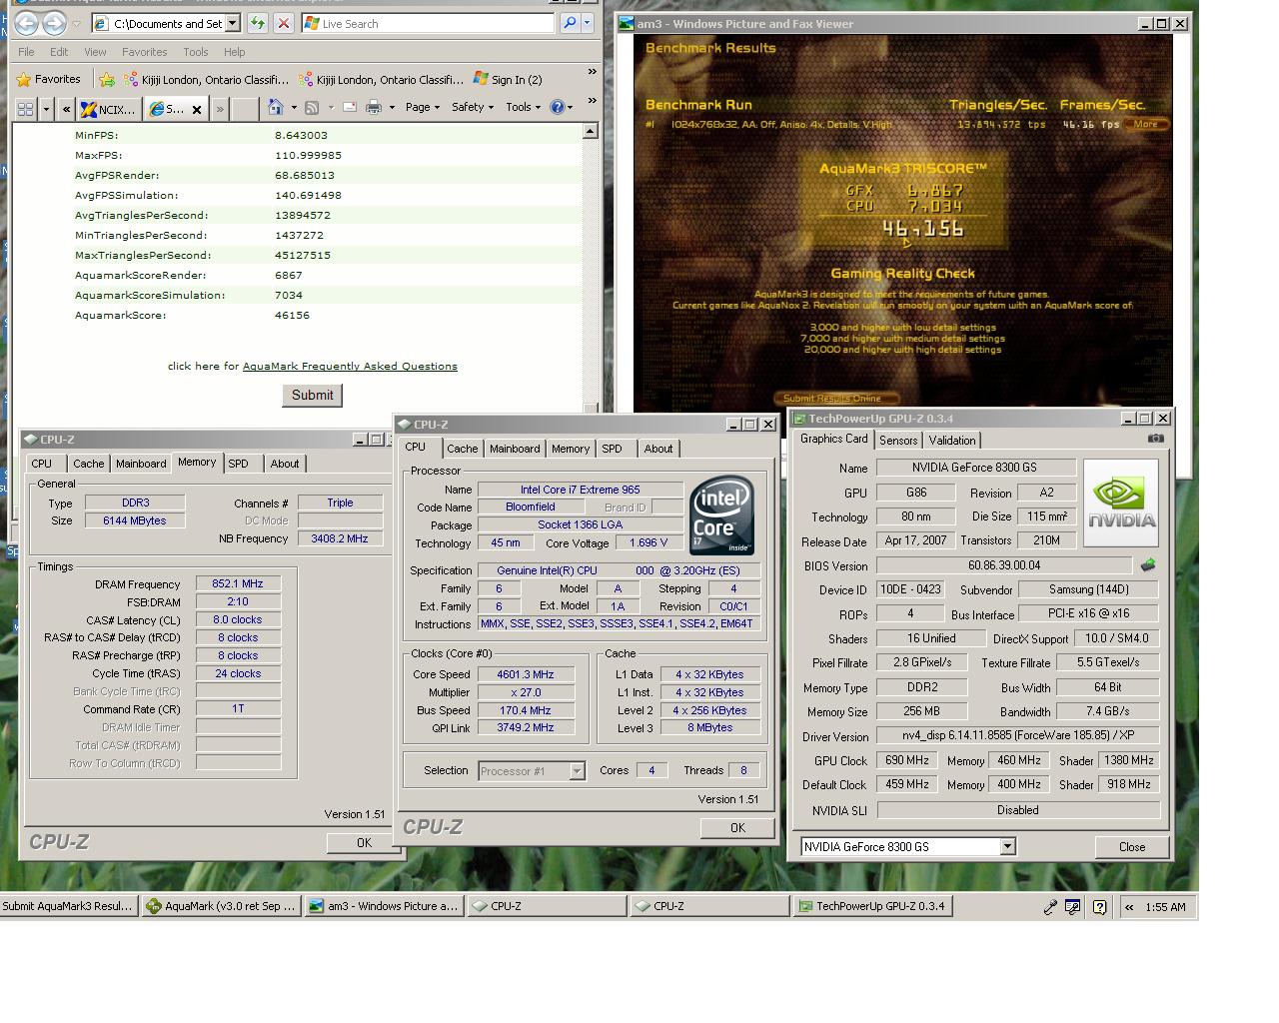This screenshot has width=1279, height=1023.
Task: Switch to the Validation tab in GPU-Z
Action: click(x=951, y=441)
